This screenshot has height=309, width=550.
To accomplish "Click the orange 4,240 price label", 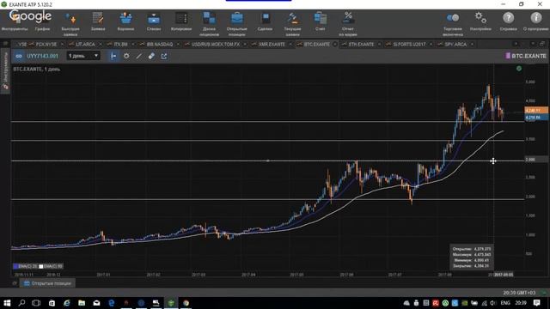I will pos(536,110).
